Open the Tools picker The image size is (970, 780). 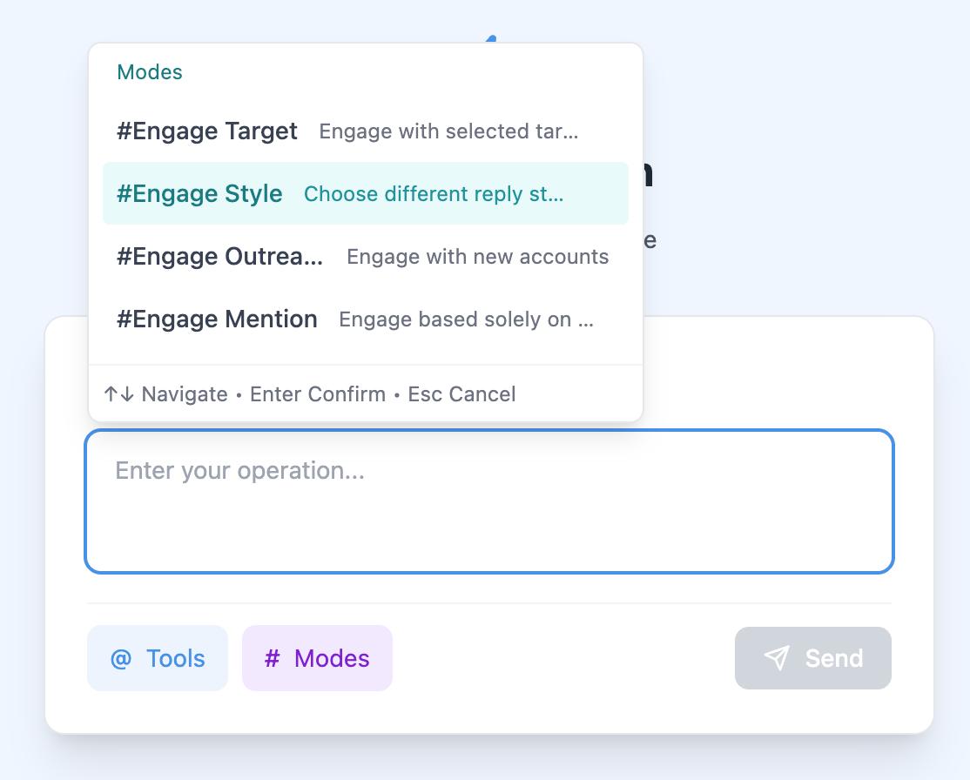(157, 659)
